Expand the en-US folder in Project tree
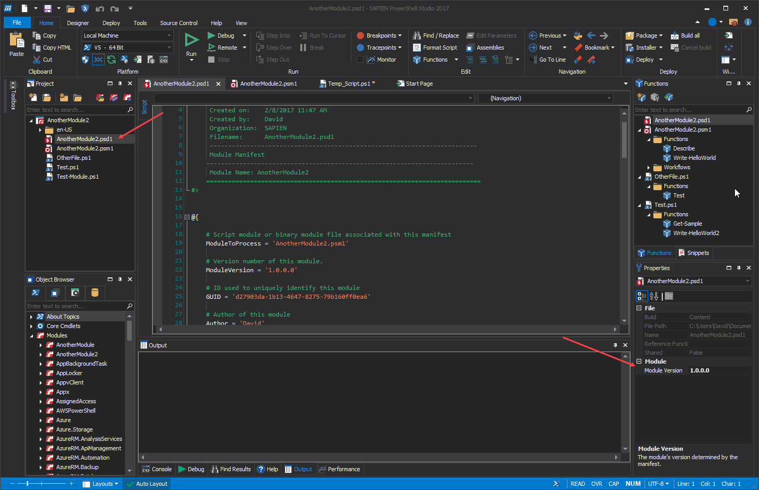Viewport: 759px width, 490px height. tap(40, 130)
